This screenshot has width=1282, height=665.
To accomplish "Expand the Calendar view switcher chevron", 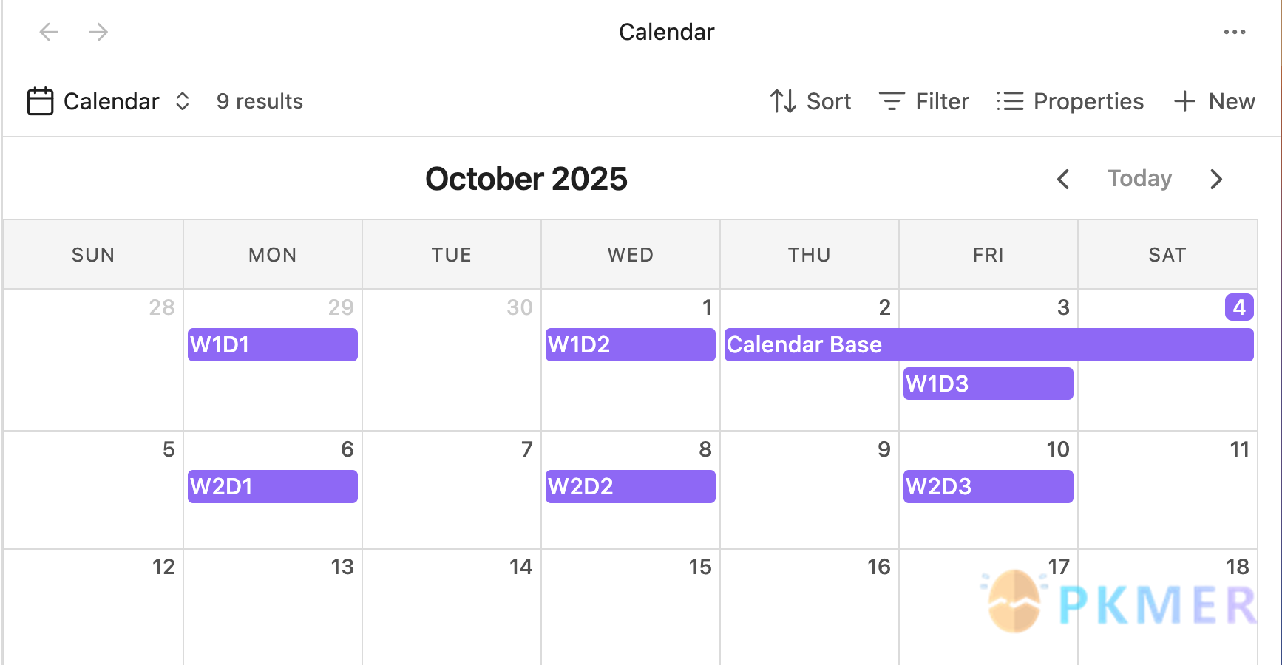I will point(181,101).
